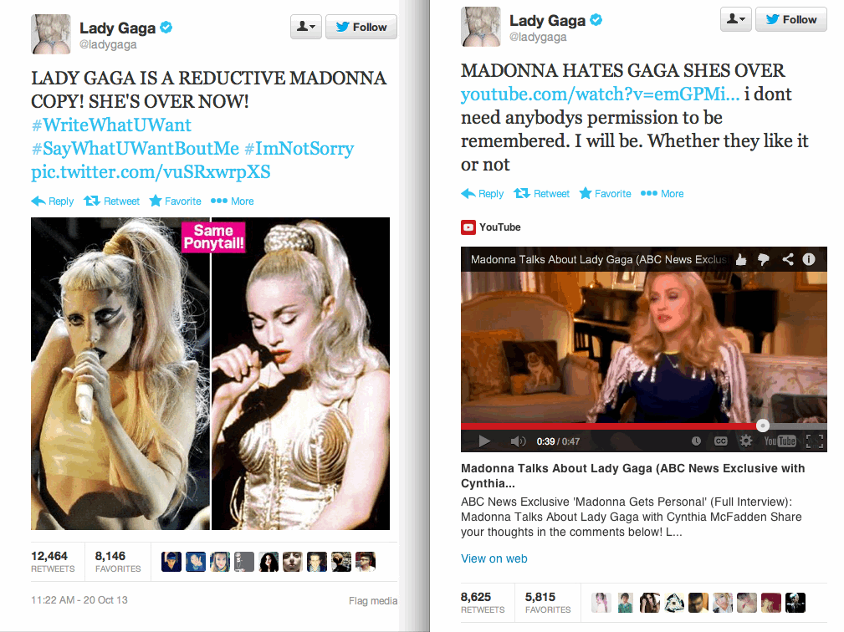
Task: Like the video with thumbs up
Action: (x=741, y=260)
